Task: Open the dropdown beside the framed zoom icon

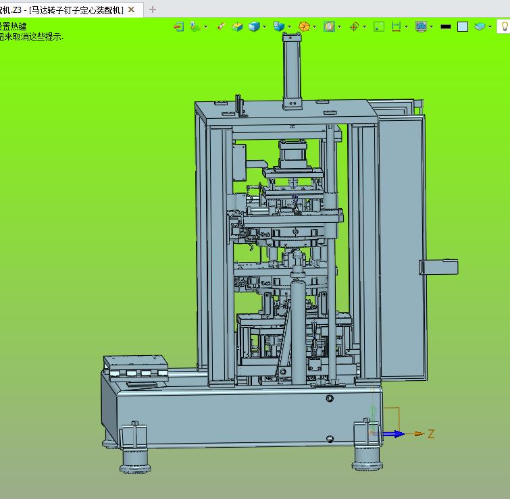Action: [x=340, y=26]
